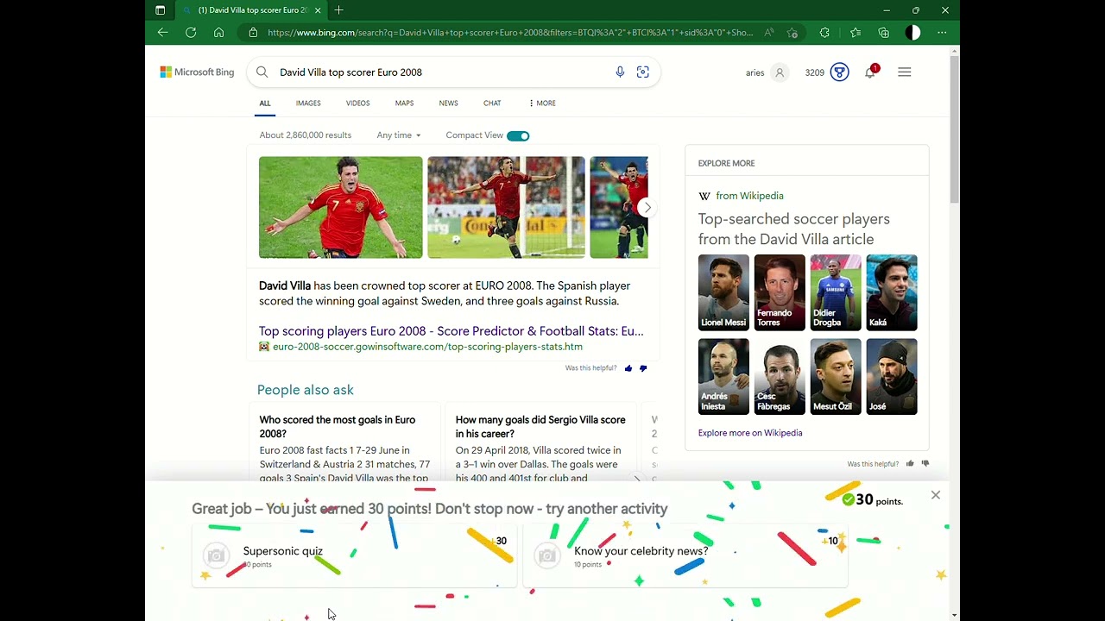Viewport: 1105px width, 621px height.
Task: Open Microsoft Rewards medal icon
Action: [x=840, y=72]
